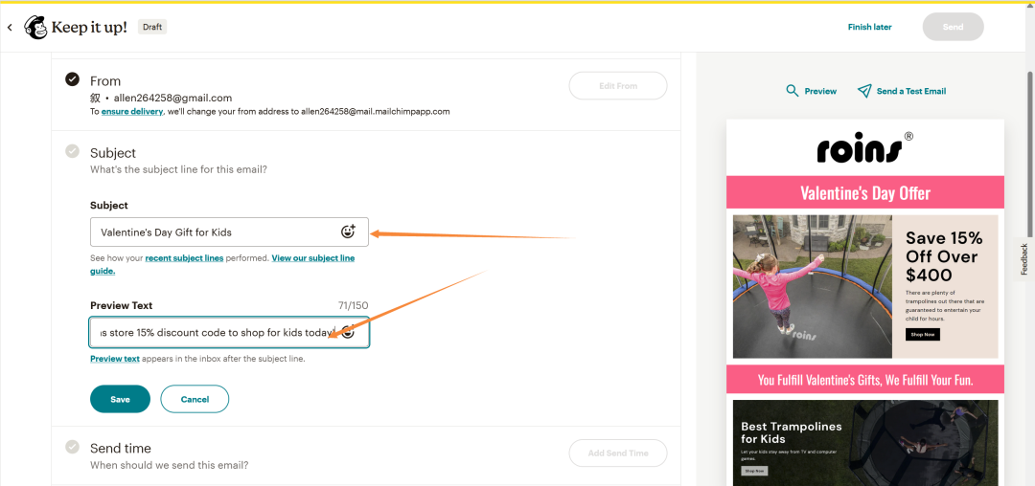Click the Subject section checkmark icon
Screen dimensions: 1035x486
(x=73, y=151)
